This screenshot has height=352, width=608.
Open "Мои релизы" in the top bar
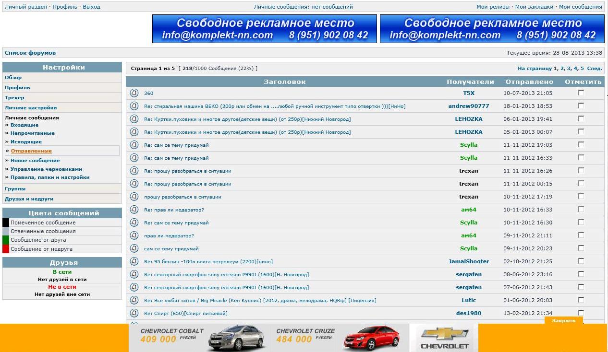494,7
